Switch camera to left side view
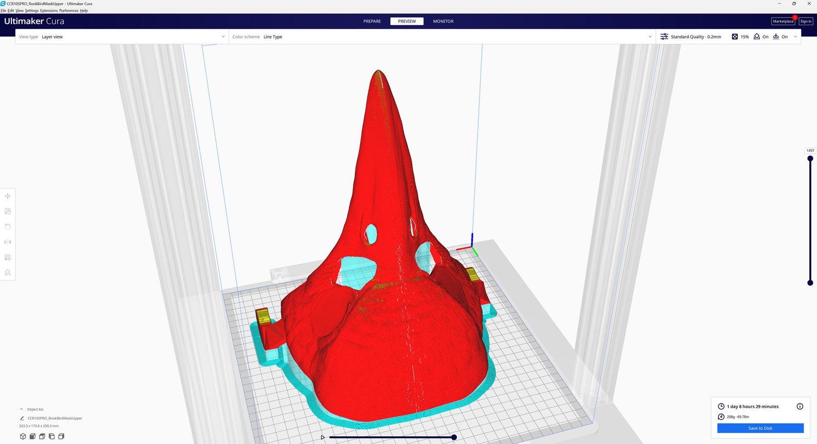This screenshot has width=817, height=444. click(x=51, y=436)
